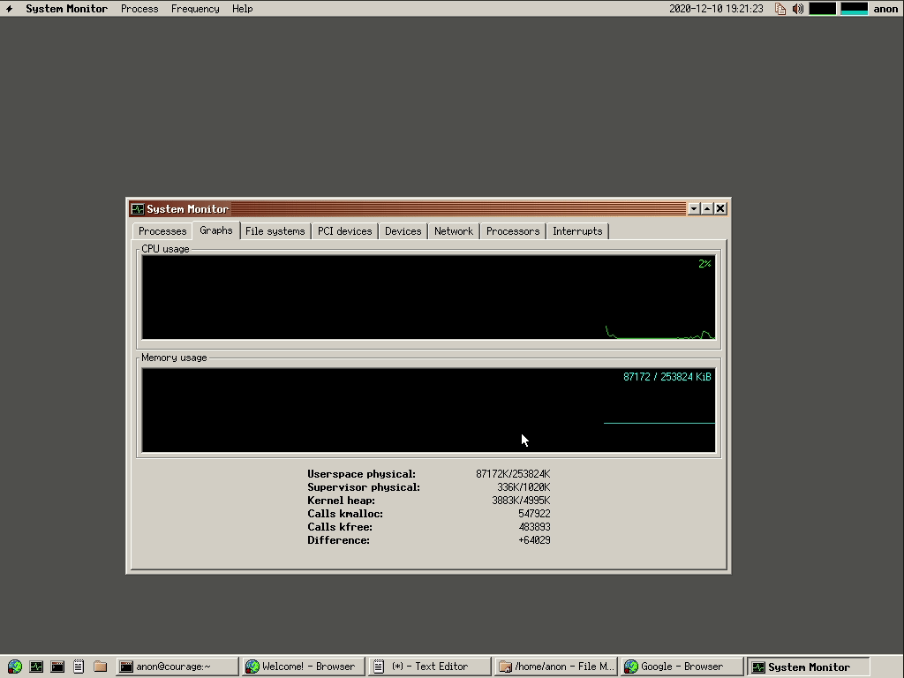
Task: Click the 336K/1020K supervisor value
Action: point(524,487)
